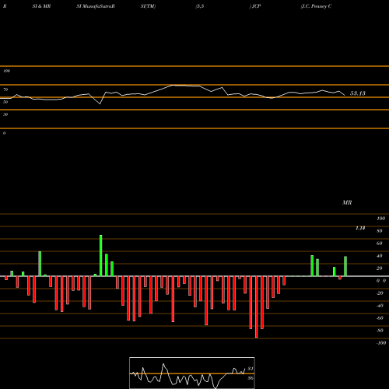Click the '0' label below the RSI panel
389x389 pixels.
[4, 133]
